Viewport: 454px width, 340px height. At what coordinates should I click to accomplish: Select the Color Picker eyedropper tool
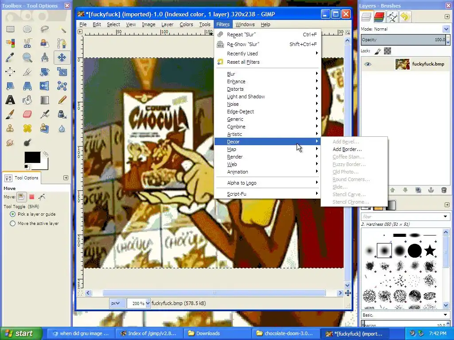[11, 58]
